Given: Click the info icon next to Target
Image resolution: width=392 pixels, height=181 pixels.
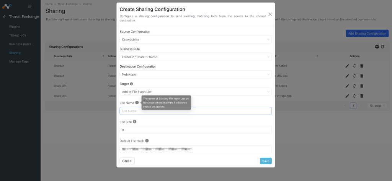Looking at the screenshot, I should (x=132, y=84).
